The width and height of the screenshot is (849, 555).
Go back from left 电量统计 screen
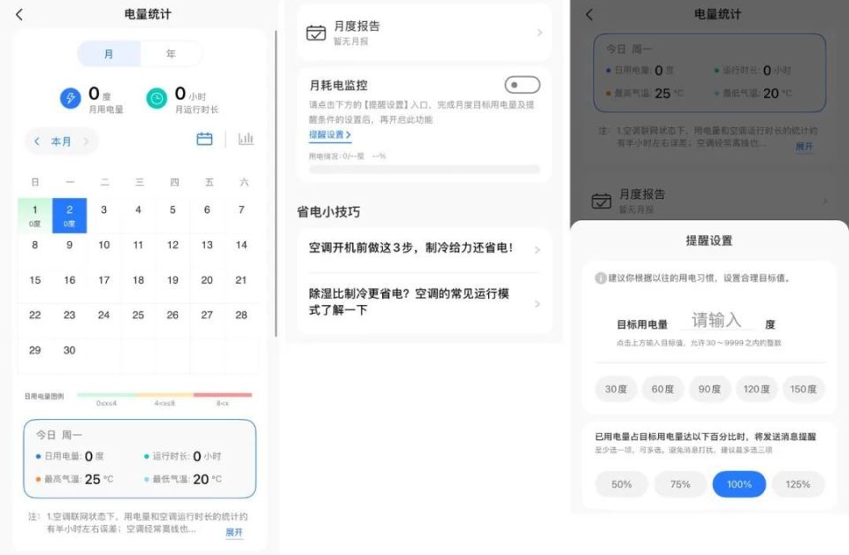click(19, 15)
